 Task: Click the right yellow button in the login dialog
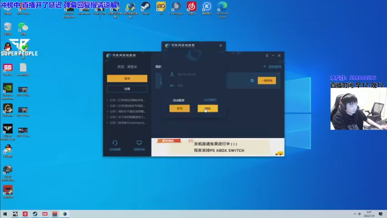click(208, 109)
